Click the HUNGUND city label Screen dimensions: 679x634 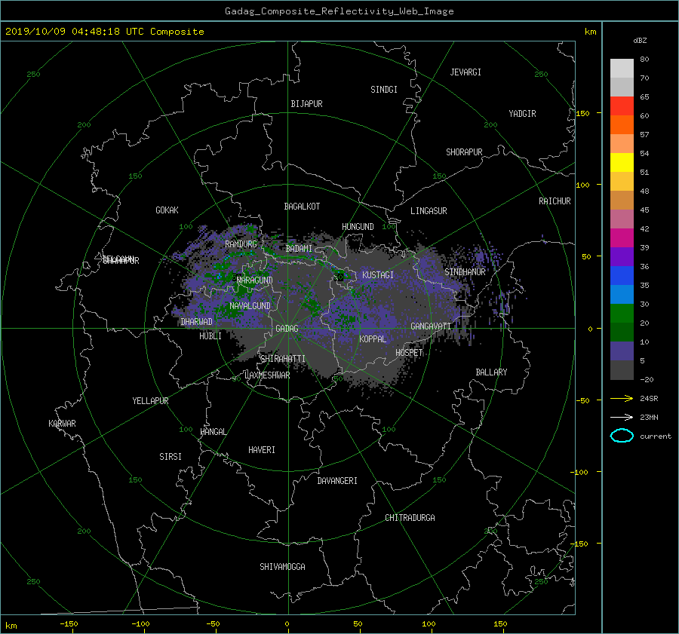358,227
